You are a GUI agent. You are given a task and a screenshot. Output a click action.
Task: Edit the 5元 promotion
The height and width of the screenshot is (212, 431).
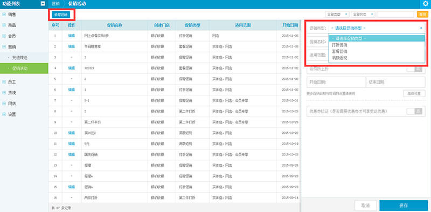[x=72, y=143]
